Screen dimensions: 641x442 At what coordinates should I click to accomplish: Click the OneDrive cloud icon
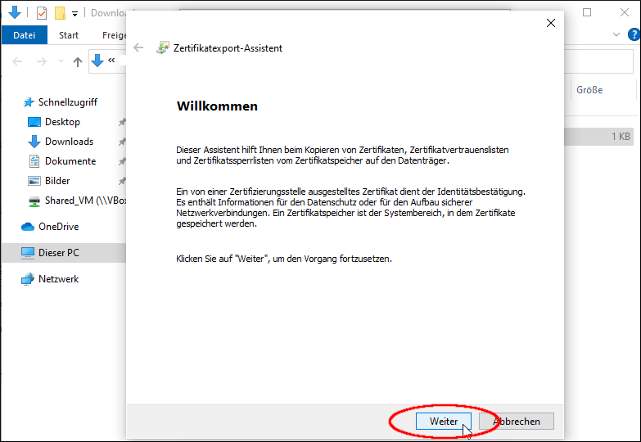coord(27,227)
